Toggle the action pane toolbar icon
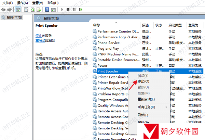The height and width of the screenshot is (140, 205). pyautogui.click(x=54, y=10)
